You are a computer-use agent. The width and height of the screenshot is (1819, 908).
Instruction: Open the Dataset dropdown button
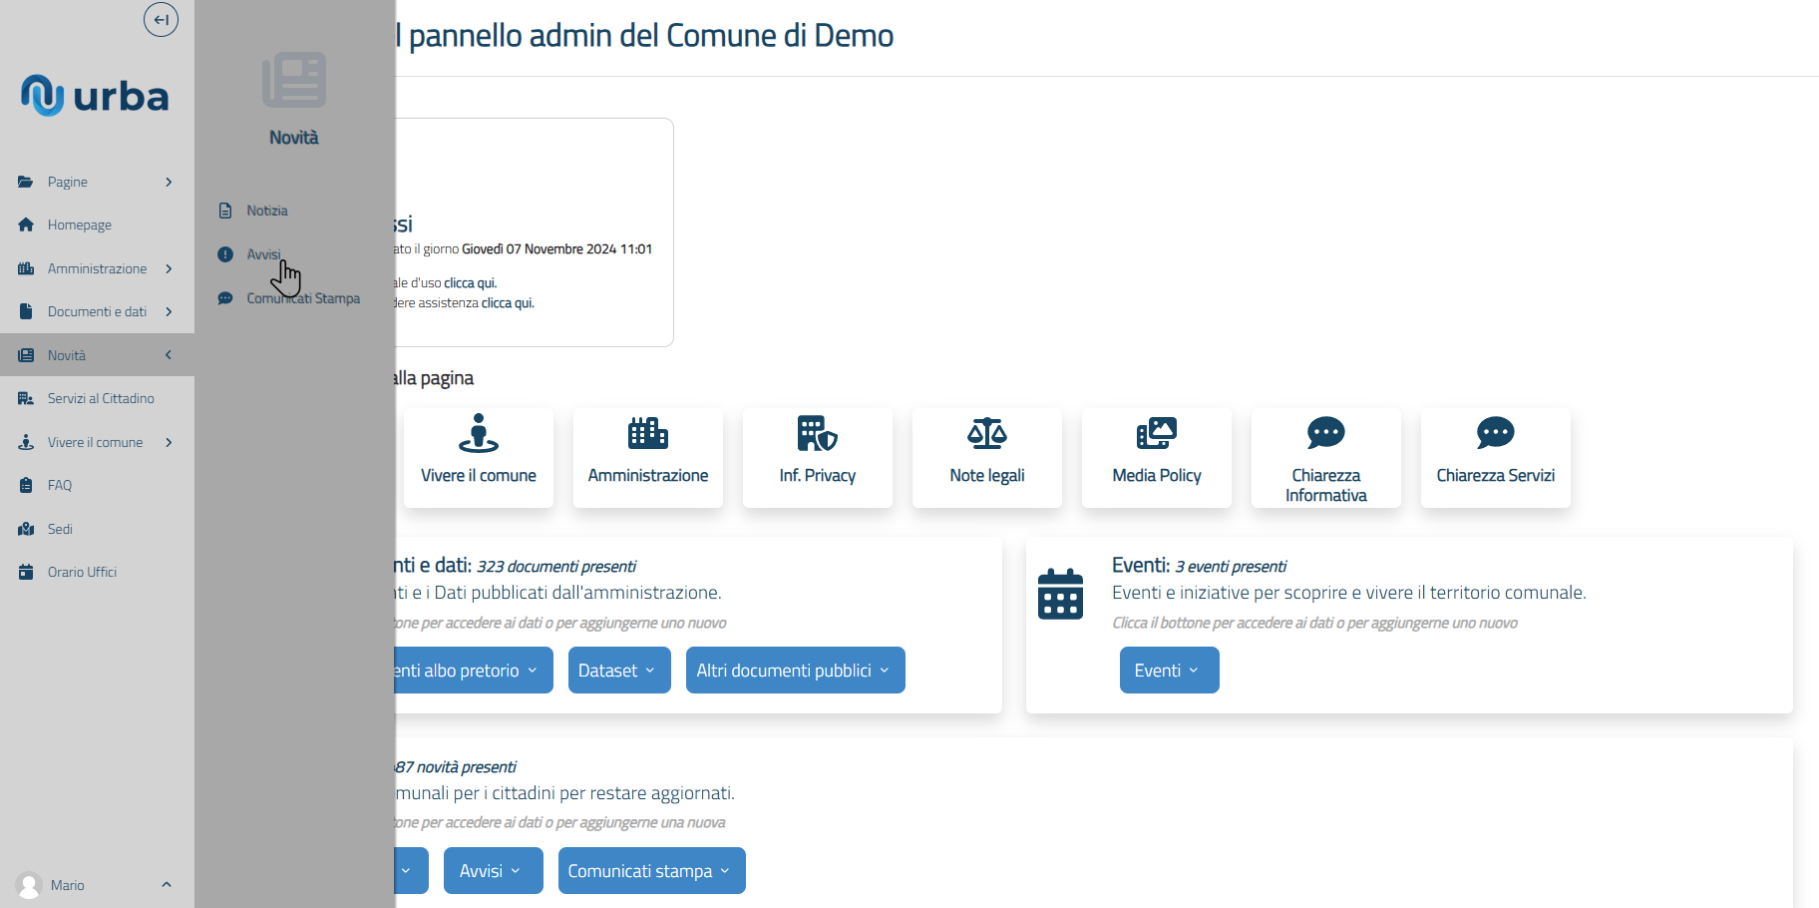coord(618,671)
